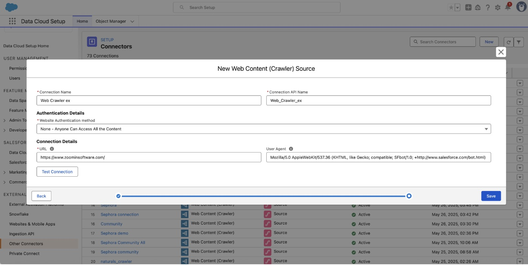
Task: Switch to the Home tab
Action: point(82,22)
